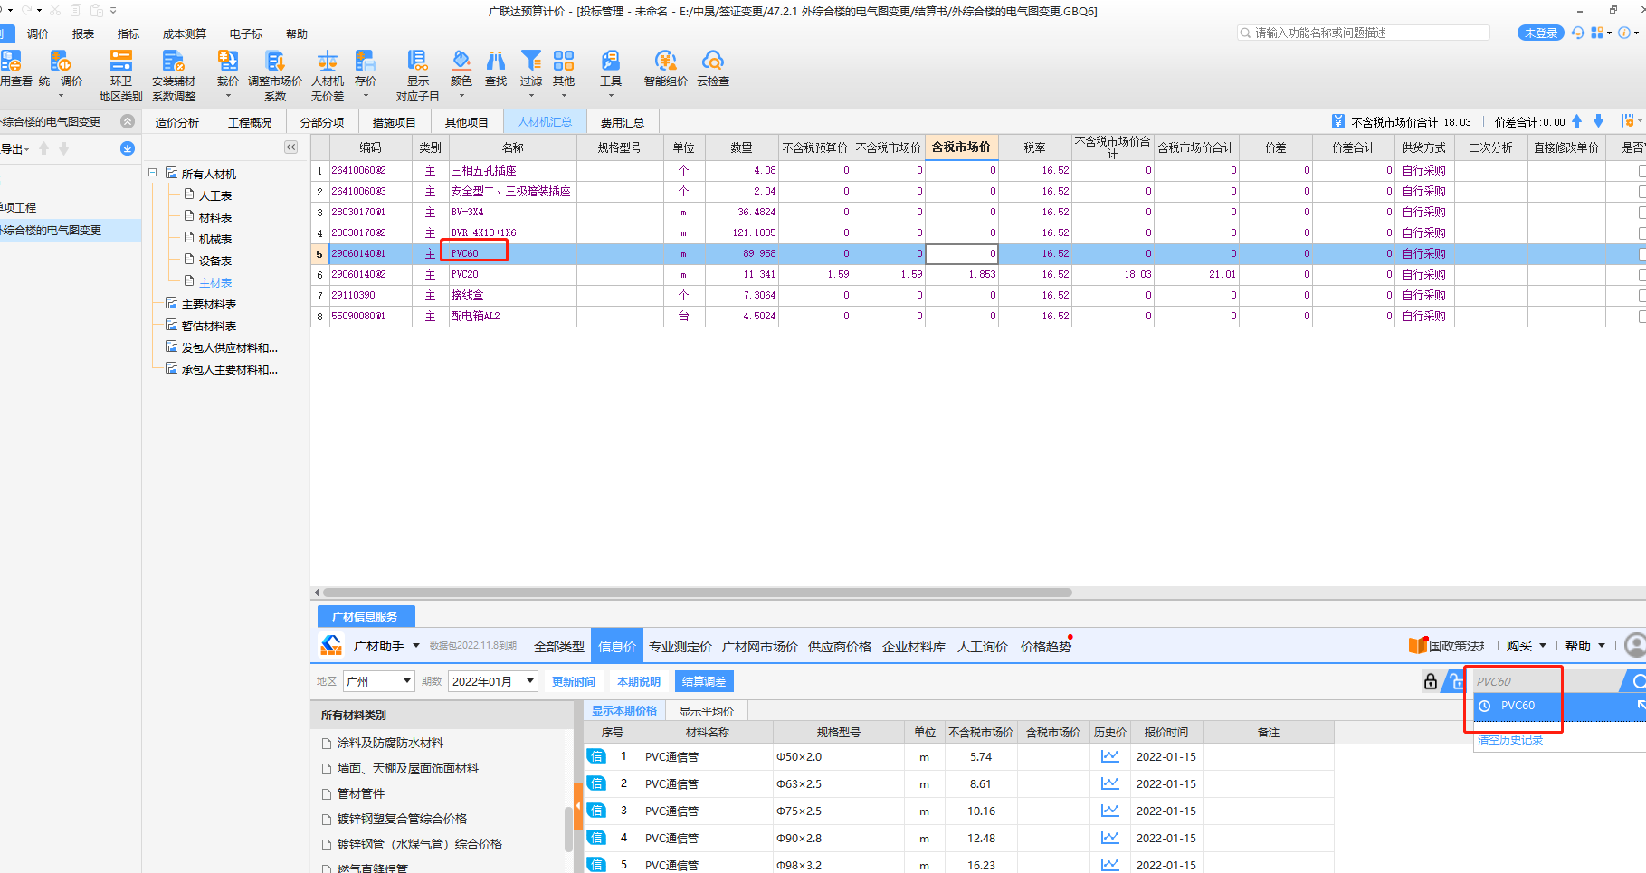This screenshot has width=1646, height=873.
Task: Click the PVC60 material search box
Action: (x=1547, y=681)
